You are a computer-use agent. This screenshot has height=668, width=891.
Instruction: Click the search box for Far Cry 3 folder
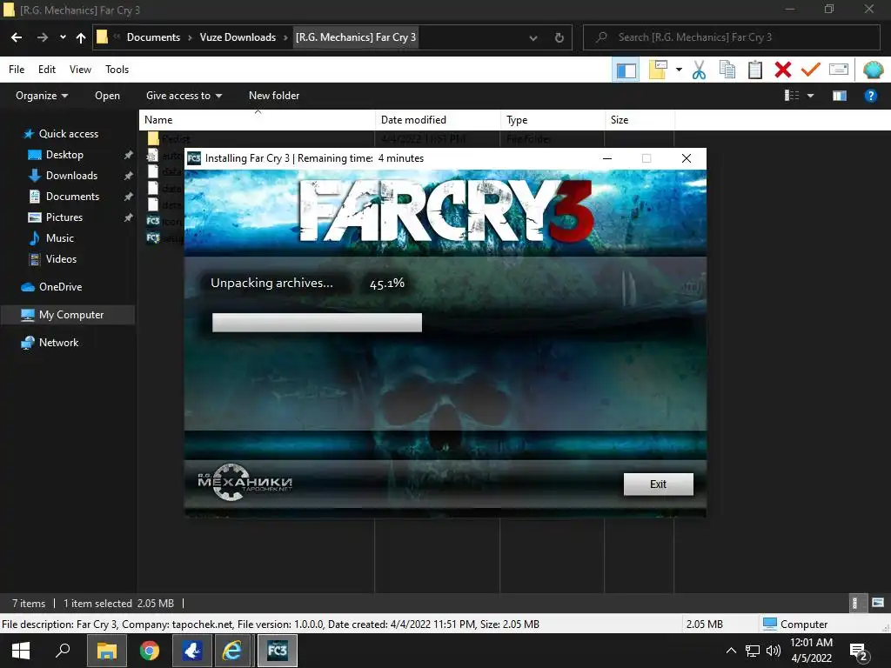pyautogui.click(x=731, y=37)
